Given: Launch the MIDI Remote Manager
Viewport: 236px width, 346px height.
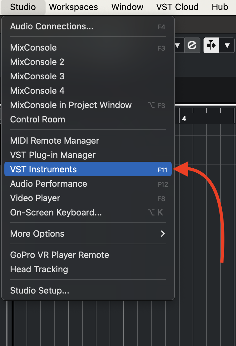Looking at the screenshot, I should [x=55, y=141].
